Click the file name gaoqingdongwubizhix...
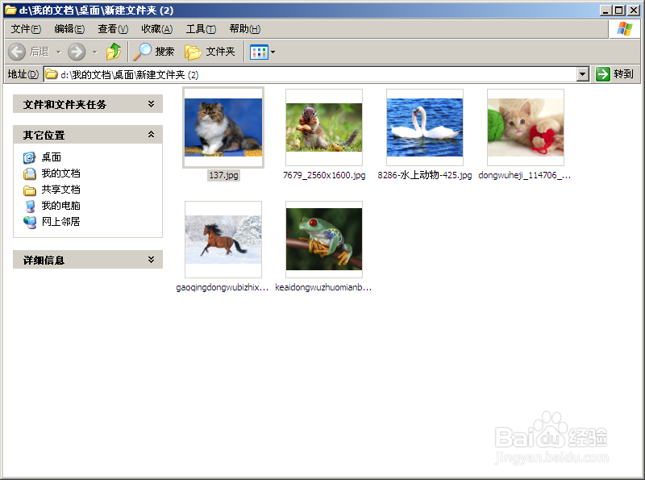The width and height of the screenshot is (645, 480). tap(223, 287)
